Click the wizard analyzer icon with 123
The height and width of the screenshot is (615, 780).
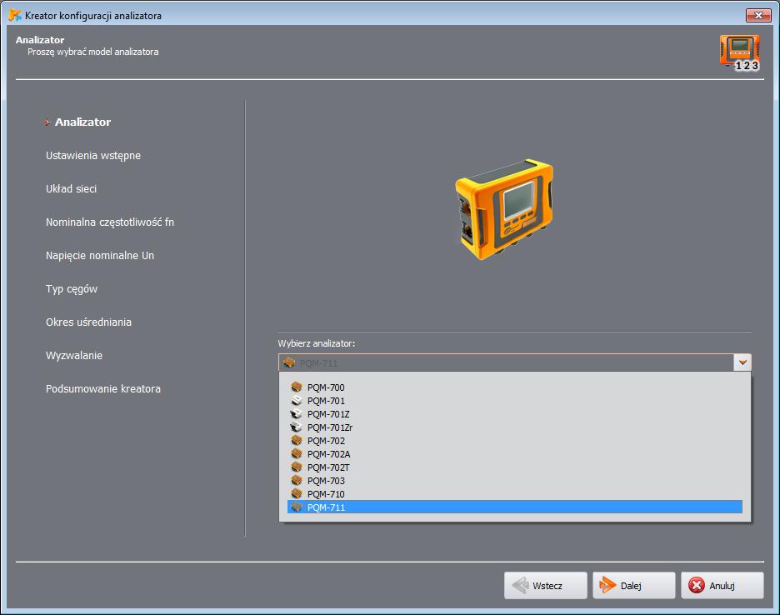coord(740,52)
